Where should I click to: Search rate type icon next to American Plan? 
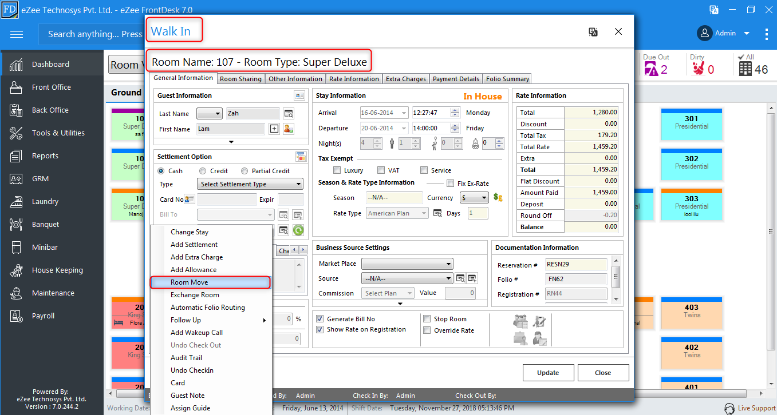click(437, 213)
